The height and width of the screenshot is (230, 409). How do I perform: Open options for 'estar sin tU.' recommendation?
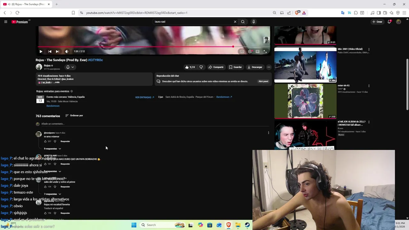coord(369,86)
